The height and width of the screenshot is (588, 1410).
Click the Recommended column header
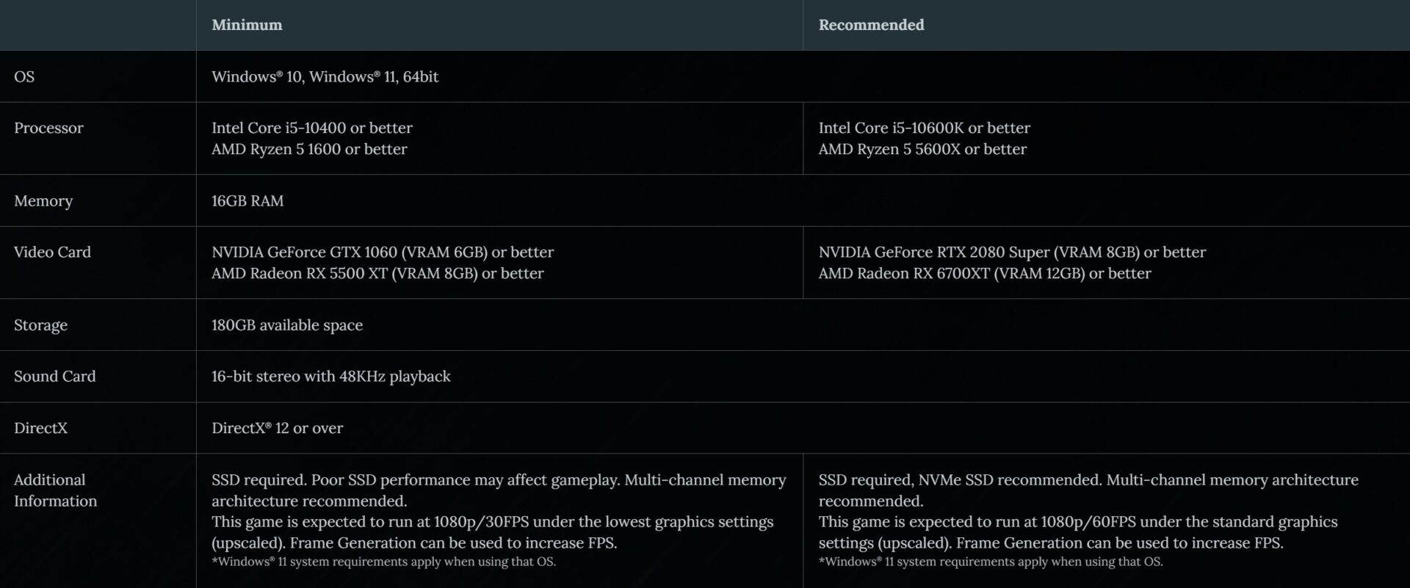[871, 25]
